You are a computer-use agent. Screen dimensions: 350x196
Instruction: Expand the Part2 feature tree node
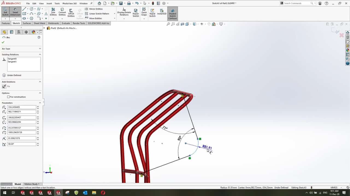44,28
